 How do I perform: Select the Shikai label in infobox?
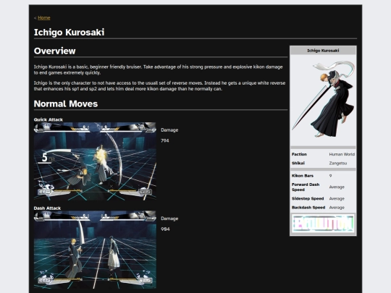[298, 164]
